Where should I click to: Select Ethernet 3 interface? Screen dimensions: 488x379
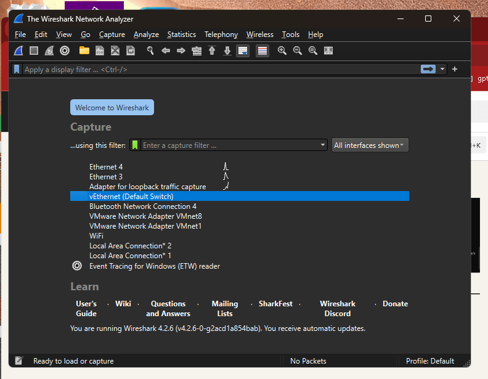coord(240,177)
